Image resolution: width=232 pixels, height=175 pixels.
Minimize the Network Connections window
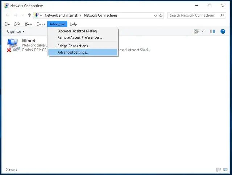pyautogui.click(x=196, y=6)
